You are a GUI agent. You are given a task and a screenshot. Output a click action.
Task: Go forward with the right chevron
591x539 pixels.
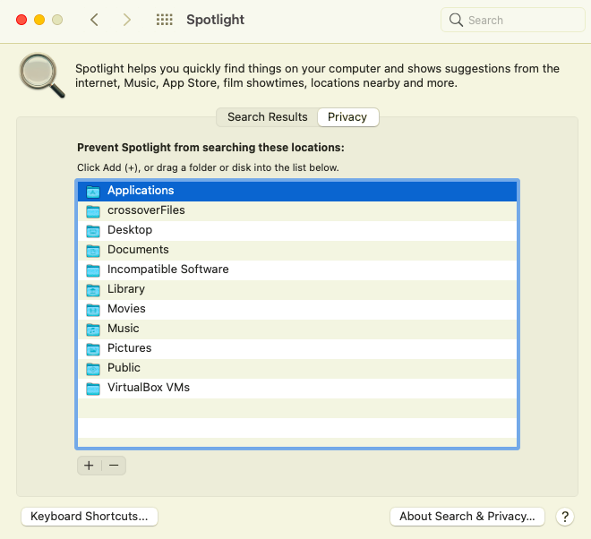[x=127, y=20]
